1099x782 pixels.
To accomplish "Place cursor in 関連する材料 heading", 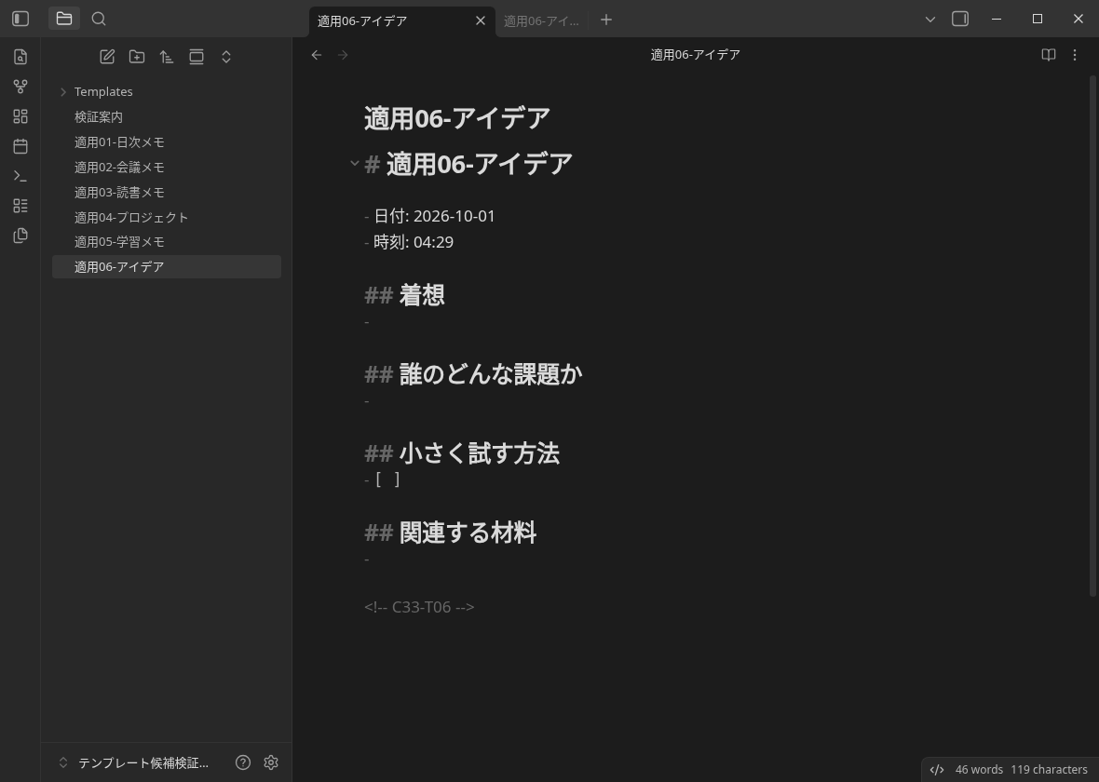I will pyautogui.click(x=468, y=533).
